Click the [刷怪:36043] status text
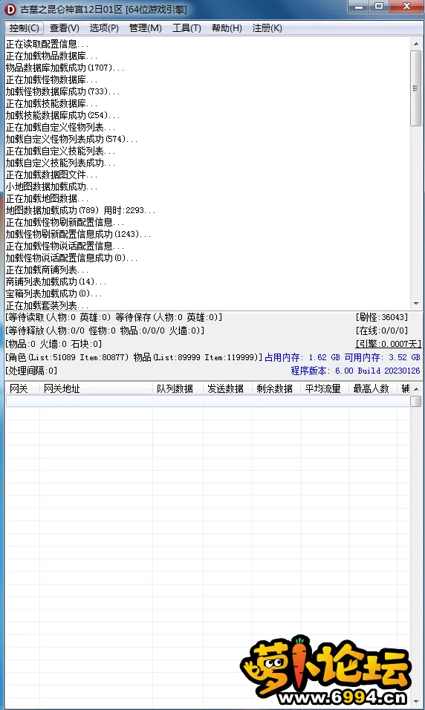The image size is (425, 710). (382, 317)
